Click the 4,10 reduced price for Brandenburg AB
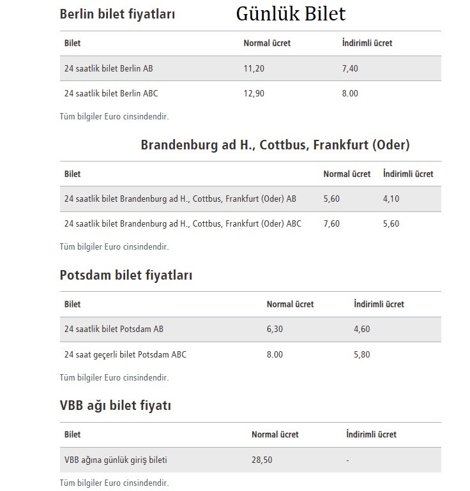Screen dimensions: 470x491 click(391, 199)
